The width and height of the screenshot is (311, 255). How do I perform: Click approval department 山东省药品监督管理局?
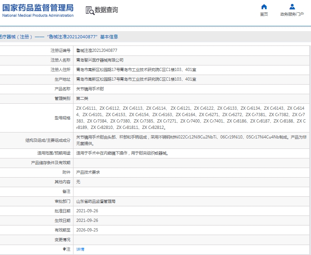[x=96, y=201]
